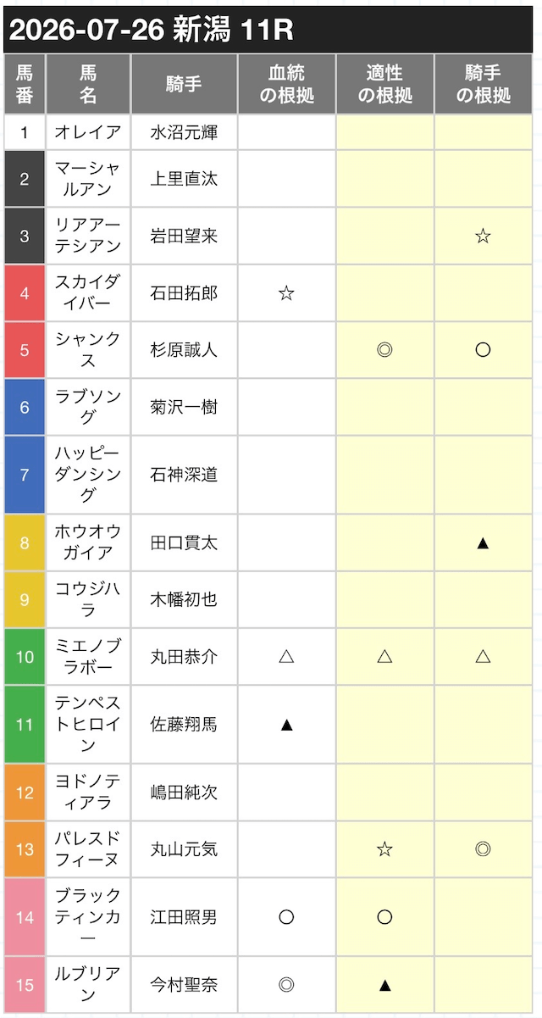Click the double-circle in パレスドフィーヌ jockey column
Image resolution: width=542 pixels, height=1018 pixels.
[483, 848]
